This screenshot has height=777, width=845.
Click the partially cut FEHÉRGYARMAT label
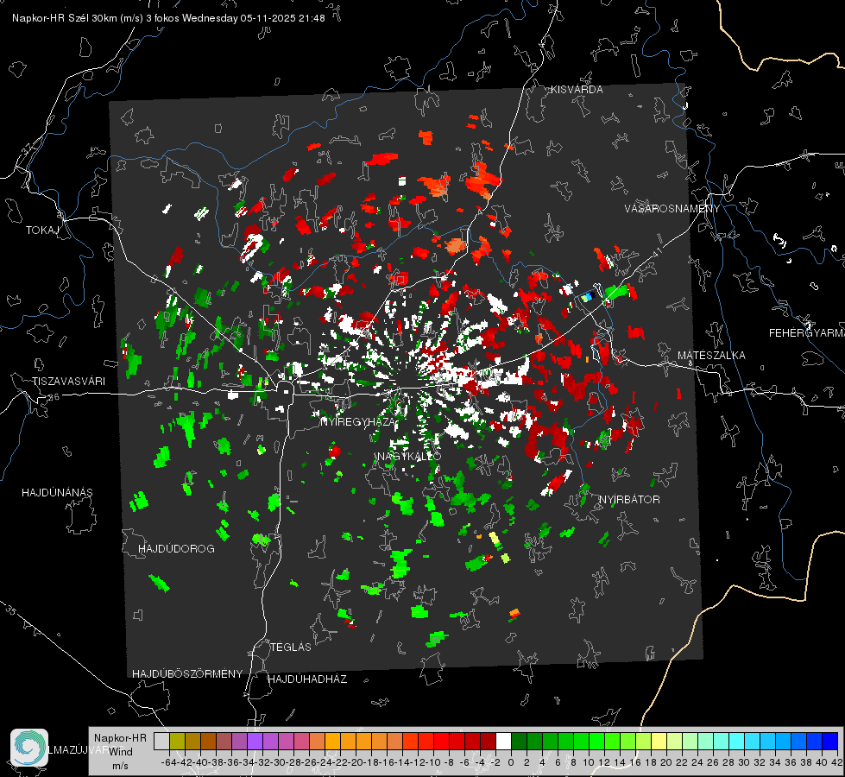coord(806,333)
